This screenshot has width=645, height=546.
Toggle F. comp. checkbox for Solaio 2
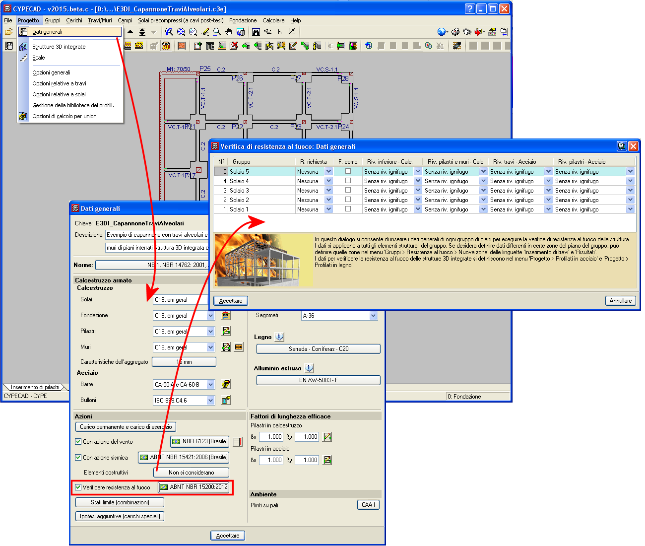pyautogui.click(x=348, y=200)
